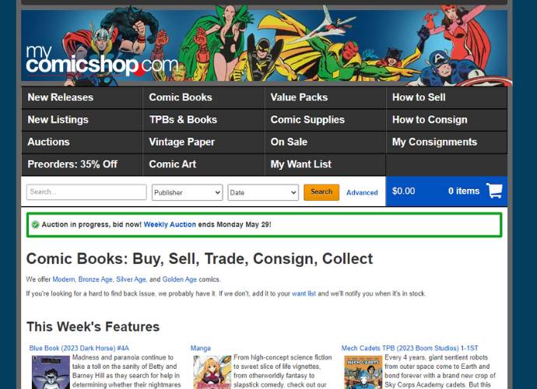Click the green checkmark auction icon
The height and width of the screenshot is (389, 537).
(x=35, y=225)
